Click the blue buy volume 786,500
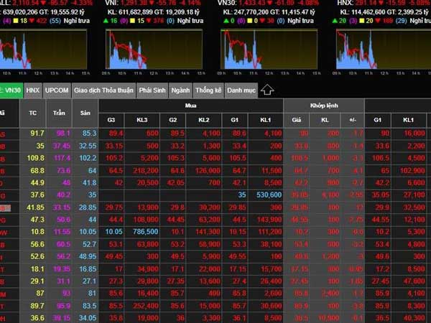431x323 pixels. coord(145,232)
